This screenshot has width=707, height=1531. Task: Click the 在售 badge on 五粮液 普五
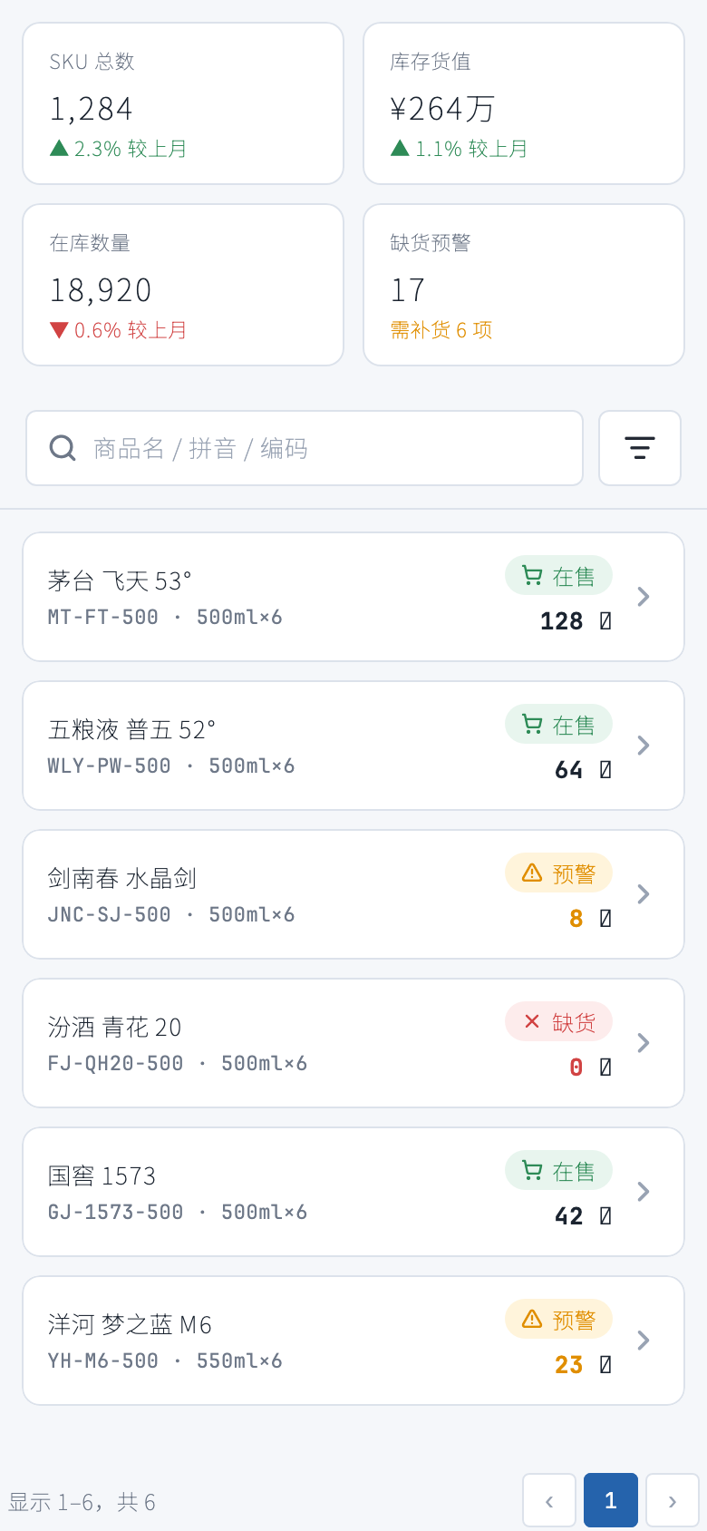(x=558, y=725)
